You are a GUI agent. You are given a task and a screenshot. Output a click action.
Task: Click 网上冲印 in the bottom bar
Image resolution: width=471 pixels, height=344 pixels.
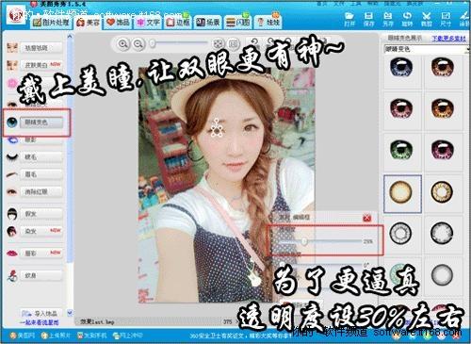(x=128, y=336)
